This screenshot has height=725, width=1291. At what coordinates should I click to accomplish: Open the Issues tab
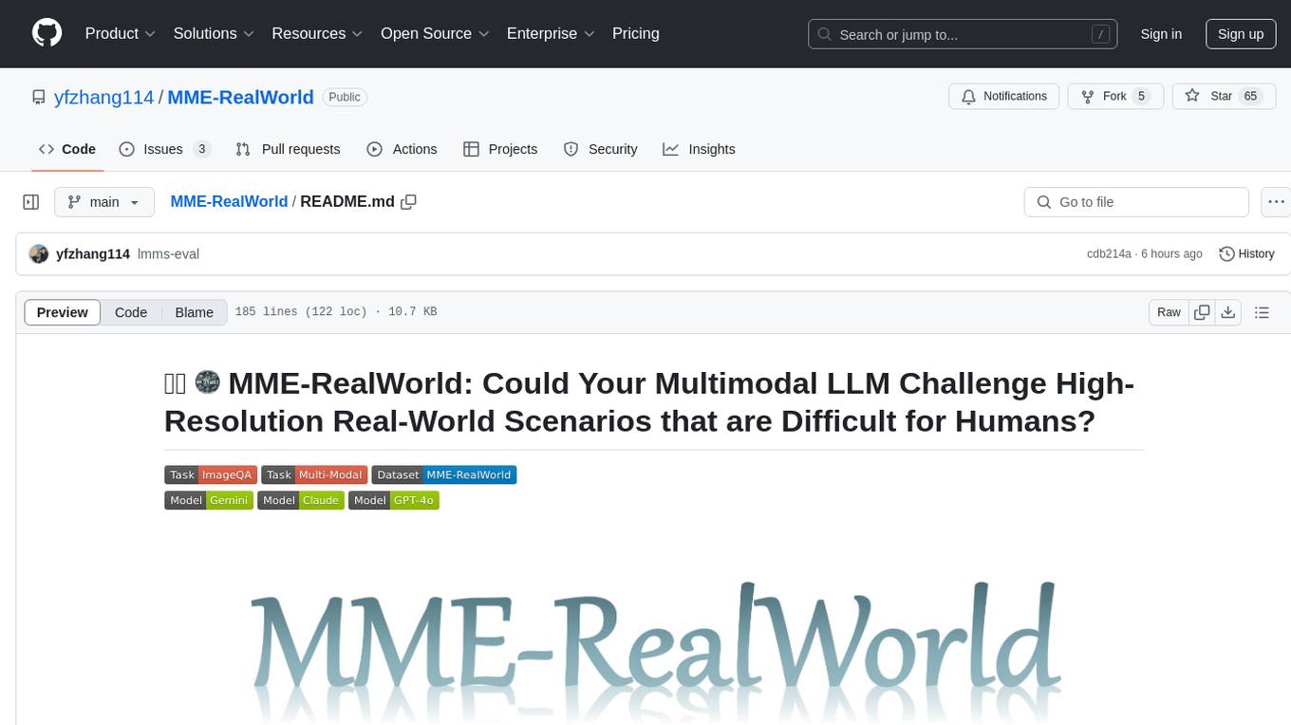[x=164, y=149]
